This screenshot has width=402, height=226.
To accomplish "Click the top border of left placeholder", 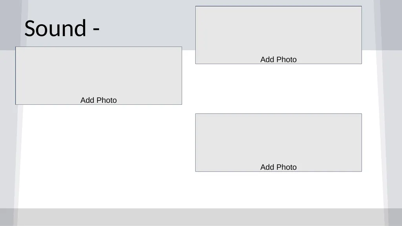I will [x=99, y=47].
